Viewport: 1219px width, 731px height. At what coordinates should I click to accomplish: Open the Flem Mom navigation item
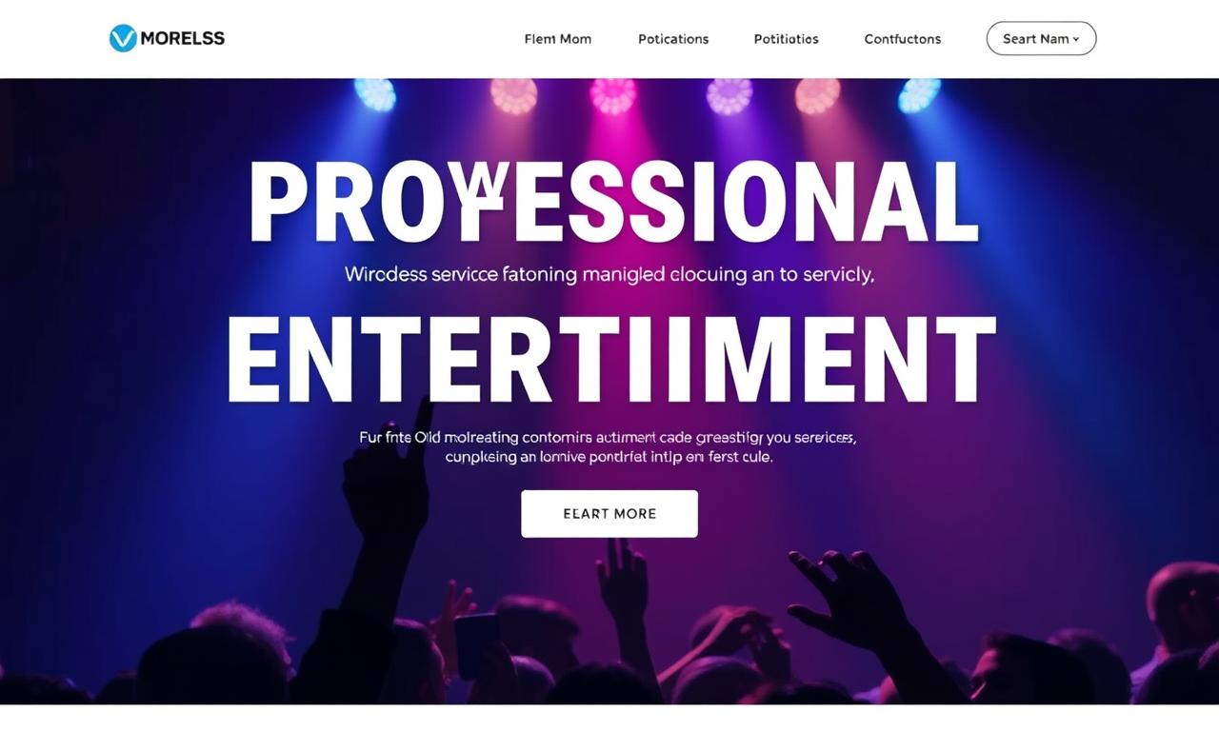(558, 39)
